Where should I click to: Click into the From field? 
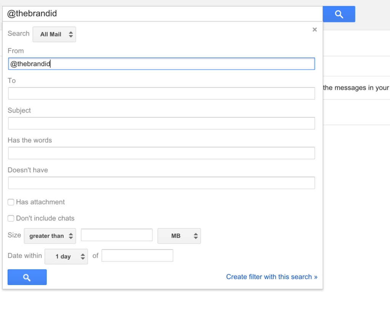161,64
